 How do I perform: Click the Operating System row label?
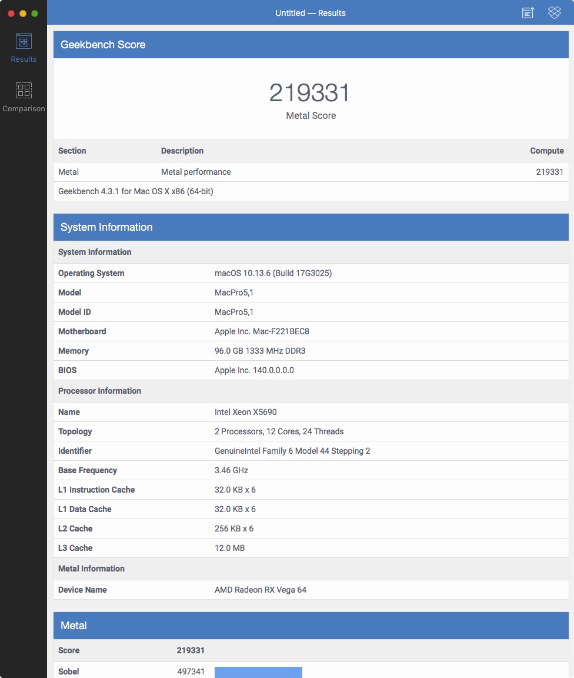[x=91, y=273]
